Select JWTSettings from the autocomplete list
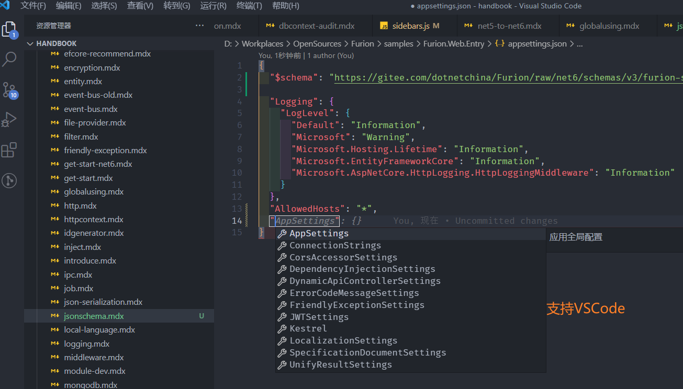 point(319,317)
